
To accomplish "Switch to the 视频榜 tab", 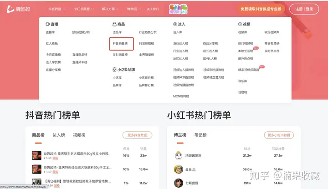I will pos(79,135).
